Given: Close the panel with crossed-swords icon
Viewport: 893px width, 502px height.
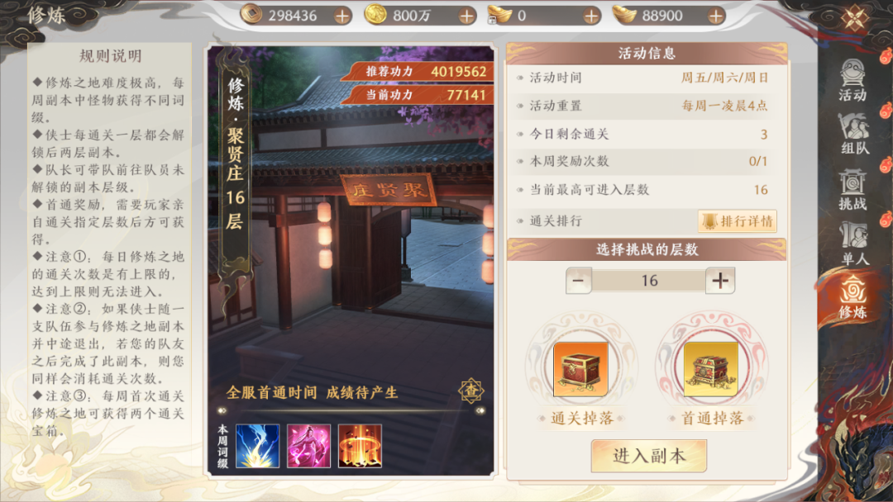Looking at the screenshot, I should coord(855,18).
